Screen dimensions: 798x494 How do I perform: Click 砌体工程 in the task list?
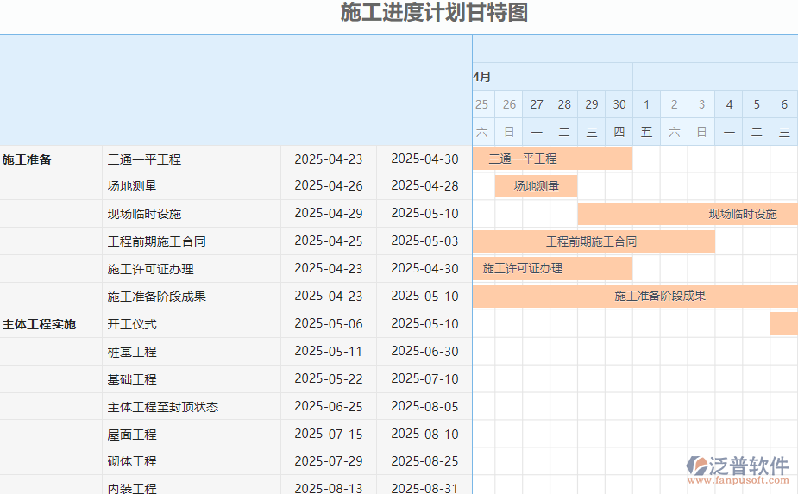pyautogui.click(x=132, y=461)
